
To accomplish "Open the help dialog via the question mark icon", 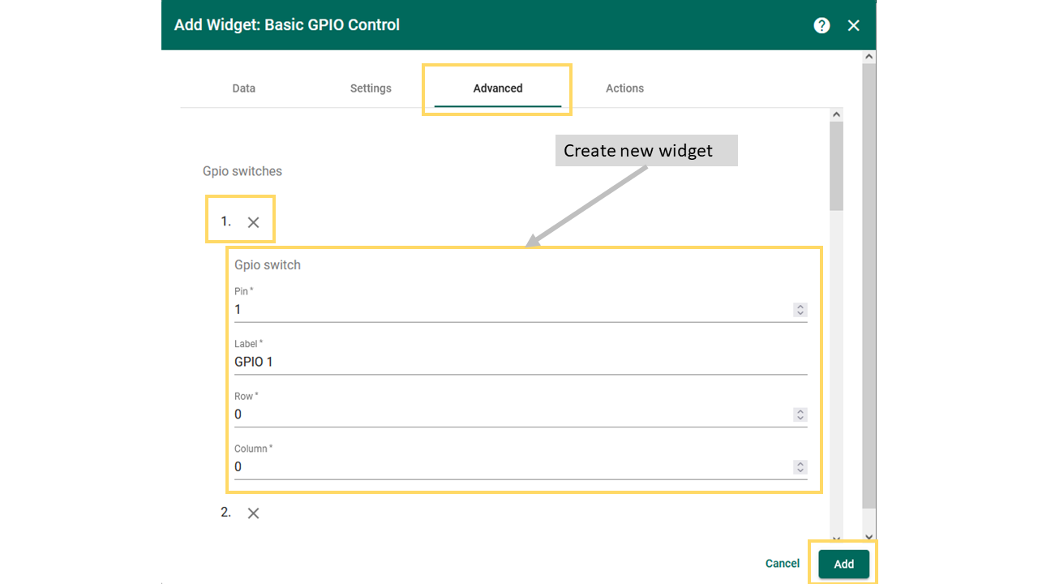I will [821, 25].
